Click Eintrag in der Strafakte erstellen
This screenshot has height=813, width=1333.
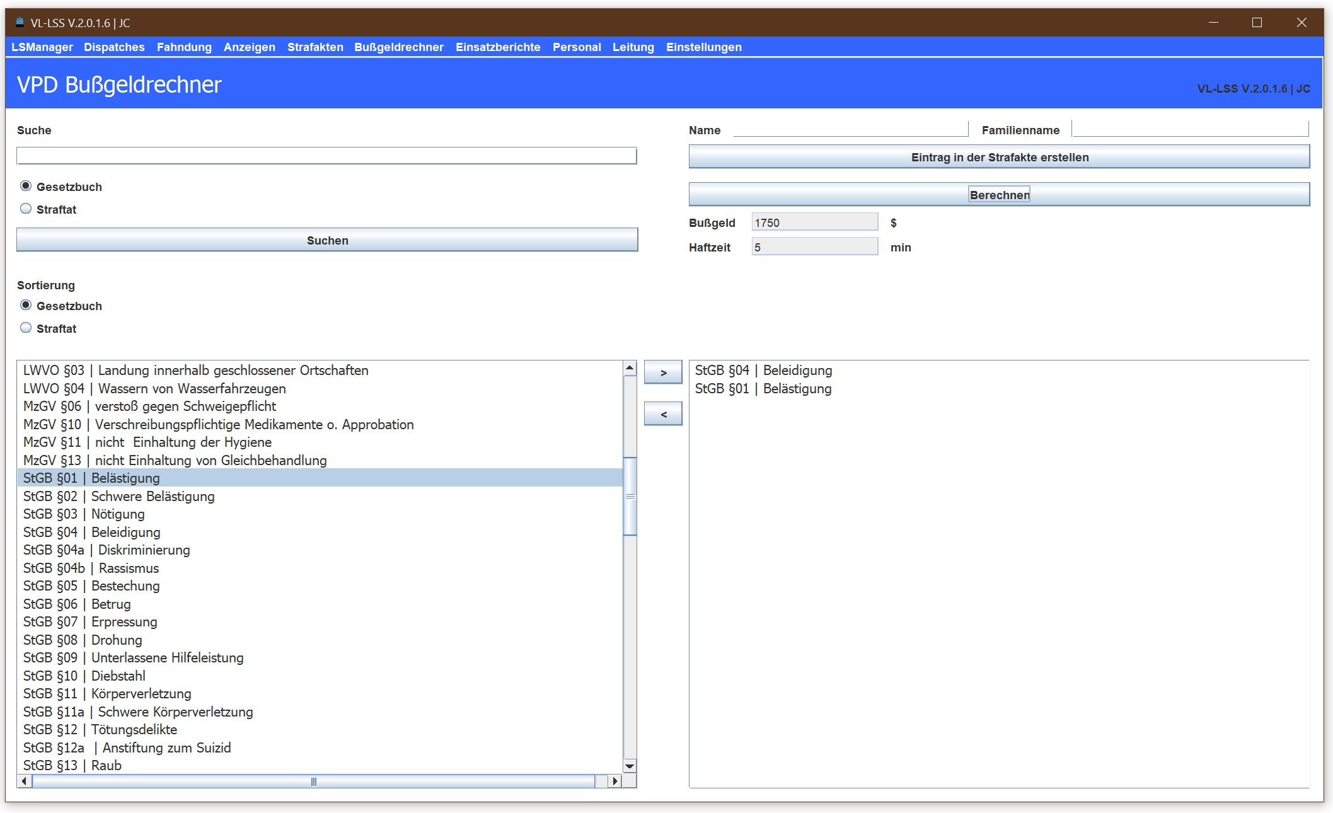pyautogui.click(x=999, y=157)
